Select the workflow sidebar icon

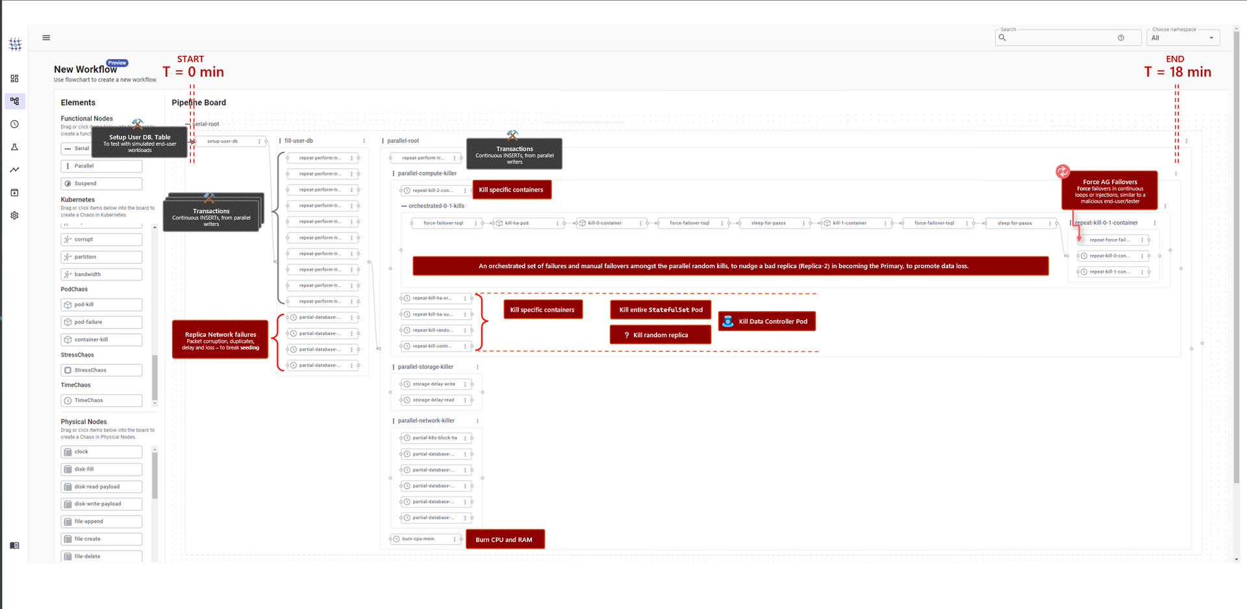coord(14,101)
